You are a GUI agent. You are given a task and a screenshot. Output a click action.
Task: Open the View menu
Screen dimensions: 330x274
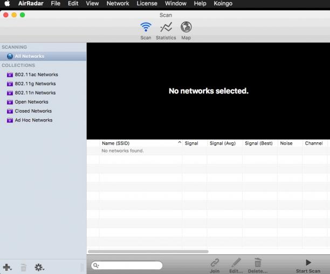point(92,3)
